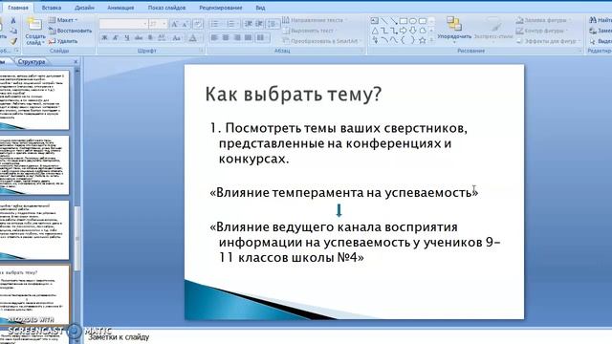Image resolution: width=612 pixels, height=344 pixels.
Task: Toggle Justify text alignment
Action: coord(249,38)
